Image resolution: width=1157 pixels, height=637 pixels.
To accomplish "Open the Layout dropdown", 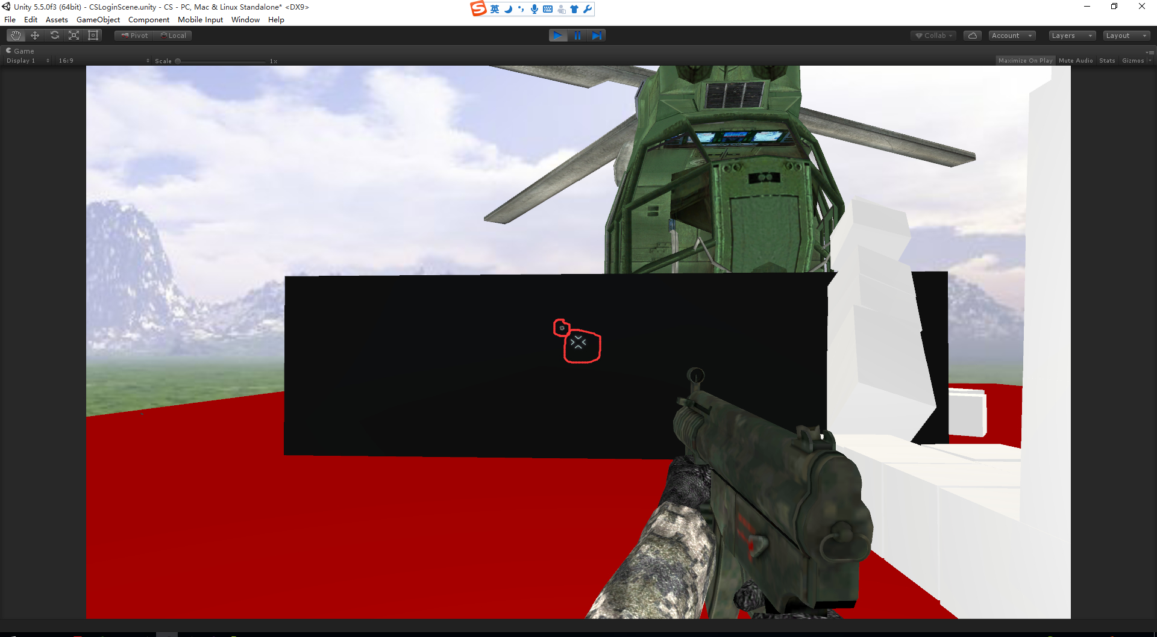I will [x=1127, y=36].
